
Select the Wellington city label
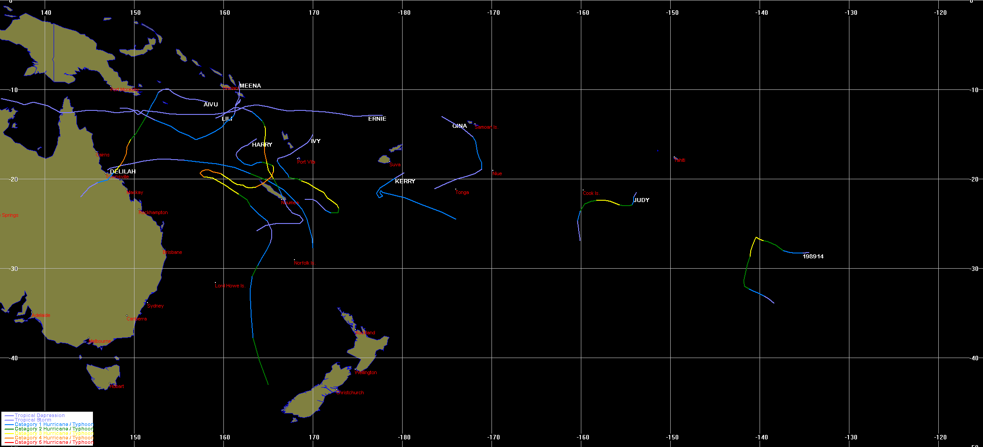tap(366, 373)
